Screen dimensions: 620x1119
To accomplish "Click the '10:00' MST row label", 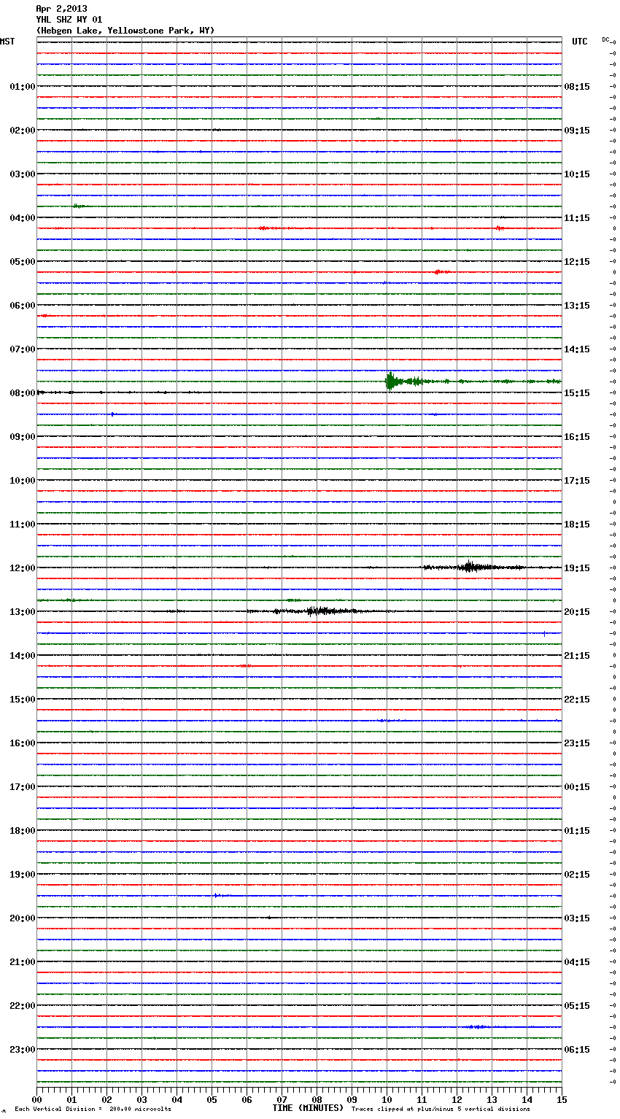I will 23,481.
